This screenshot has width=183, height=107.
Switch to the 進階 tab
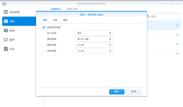point(65,20)
